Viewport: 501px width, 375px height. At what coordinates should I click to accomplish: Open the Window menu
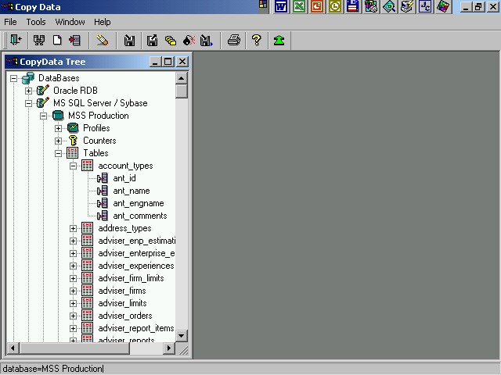coord(70,22)
